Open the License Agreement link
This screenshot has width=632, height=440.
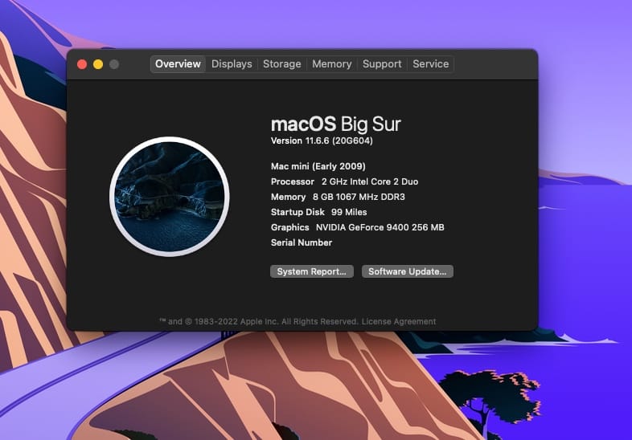tap(399, 321)
